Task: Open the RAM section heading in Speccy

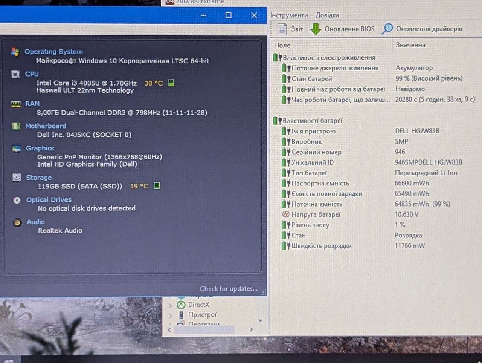Action: pos(32,103)
